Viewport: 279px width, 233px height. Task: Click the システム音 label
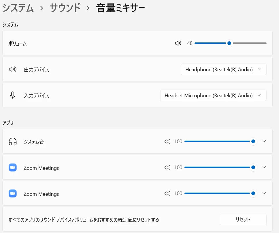click(x=34, y=142)
